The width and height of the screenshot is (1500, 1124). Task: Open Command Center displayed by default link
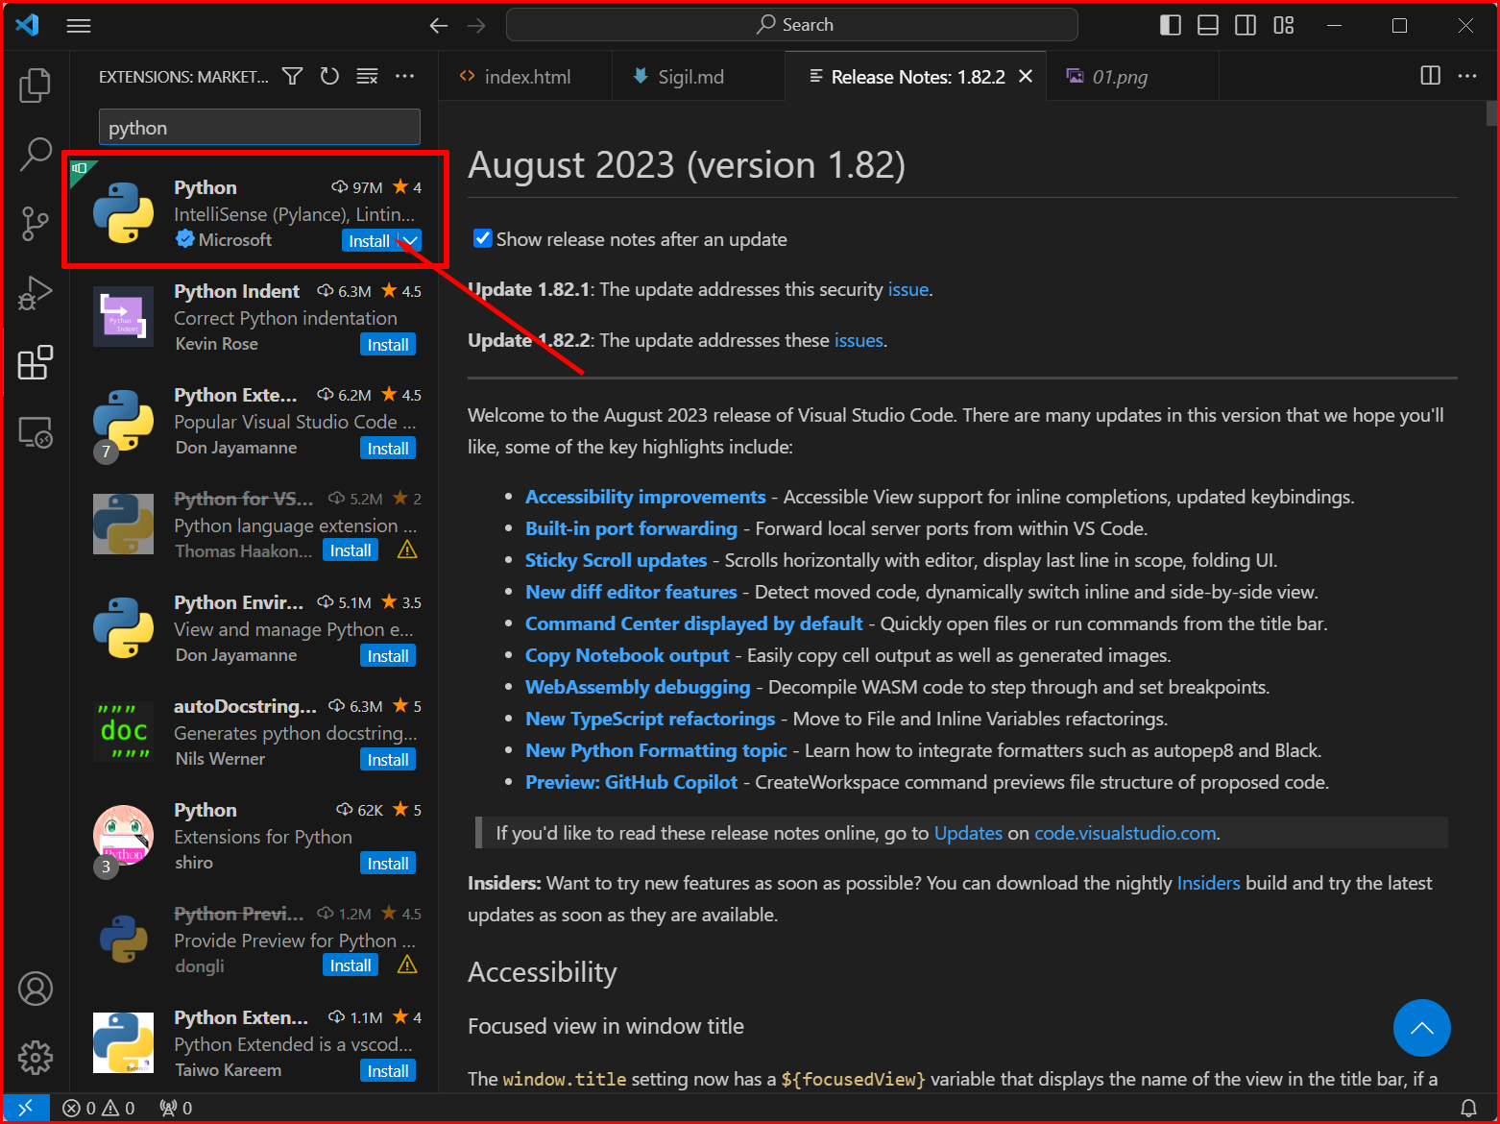click(693, 623)
